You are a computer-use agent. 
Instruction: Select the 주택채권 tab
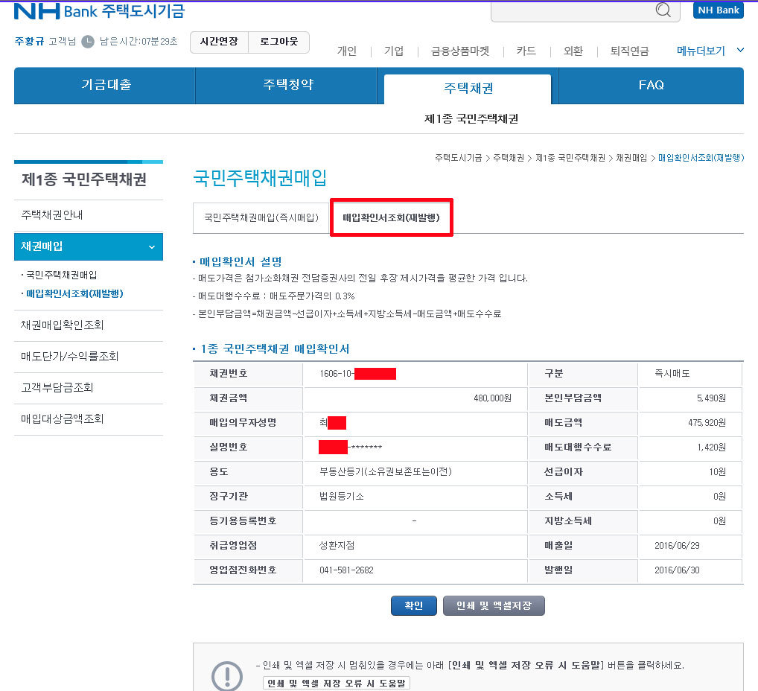468,89
